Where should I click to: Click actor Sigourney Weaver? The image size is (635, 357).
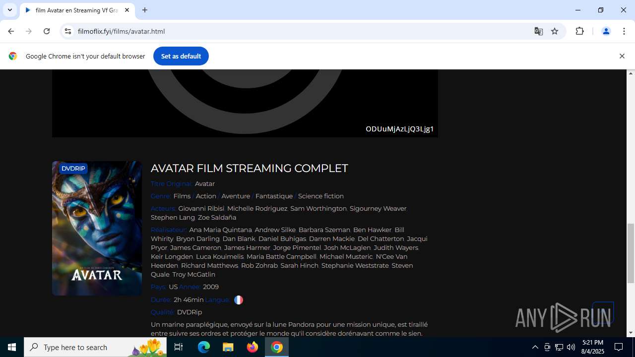378,208
